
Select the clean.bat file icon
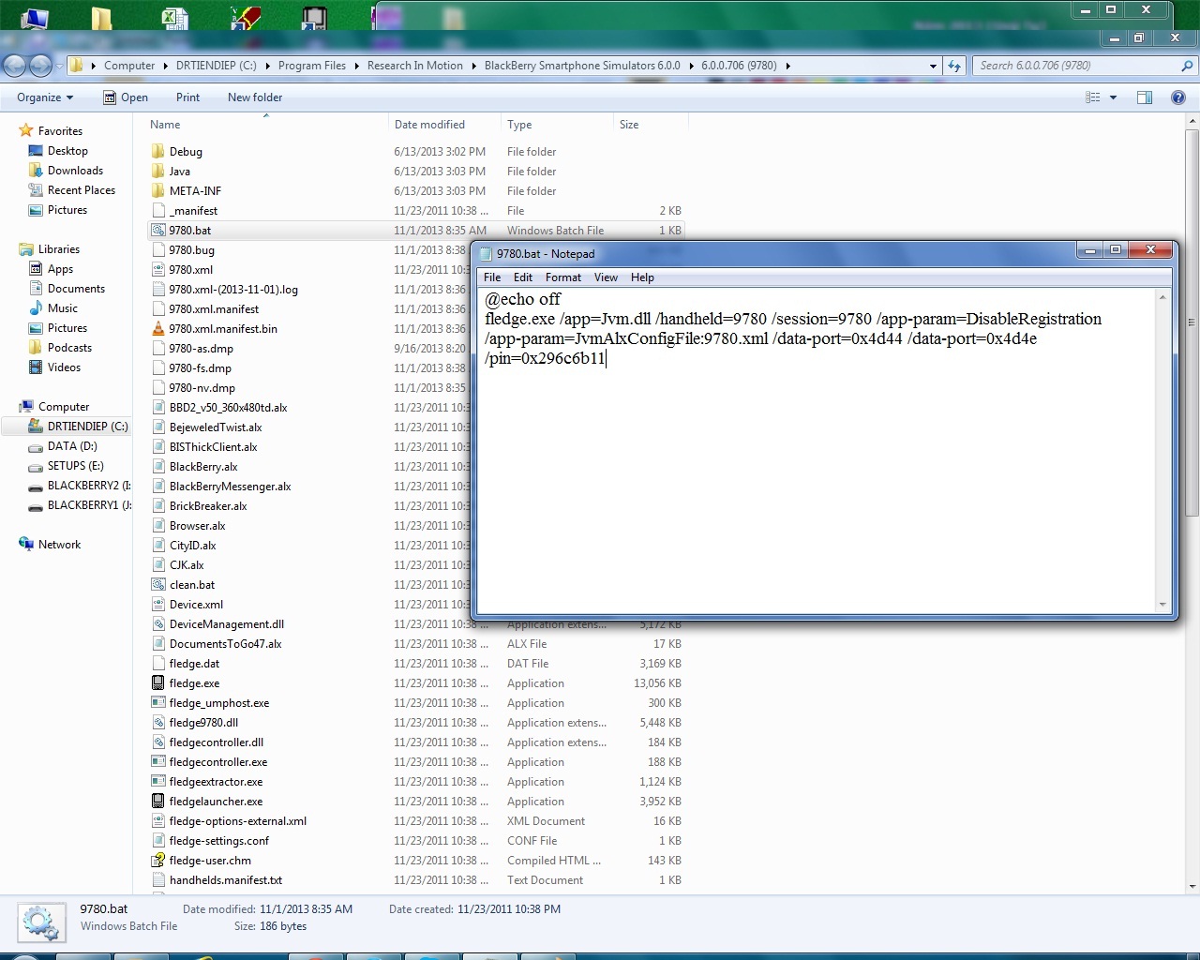click(x=158, y=585)
